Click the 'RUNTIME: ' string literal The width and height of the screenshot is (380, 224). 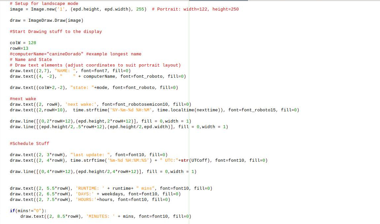click(x=90, y=188)
